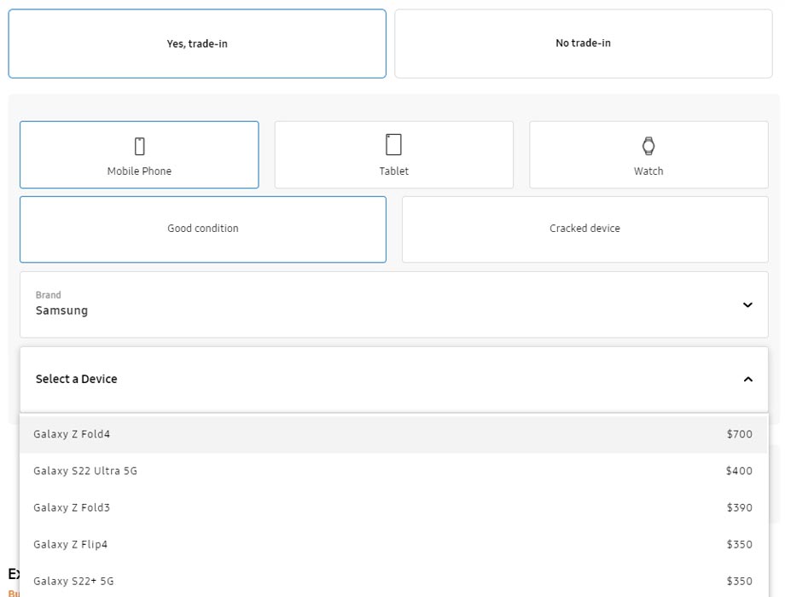Select the Yes, trade-in option

coord(197,43)
